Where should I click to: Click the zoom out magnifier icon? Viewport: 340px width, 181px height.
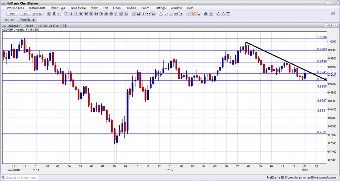point(223,14)
